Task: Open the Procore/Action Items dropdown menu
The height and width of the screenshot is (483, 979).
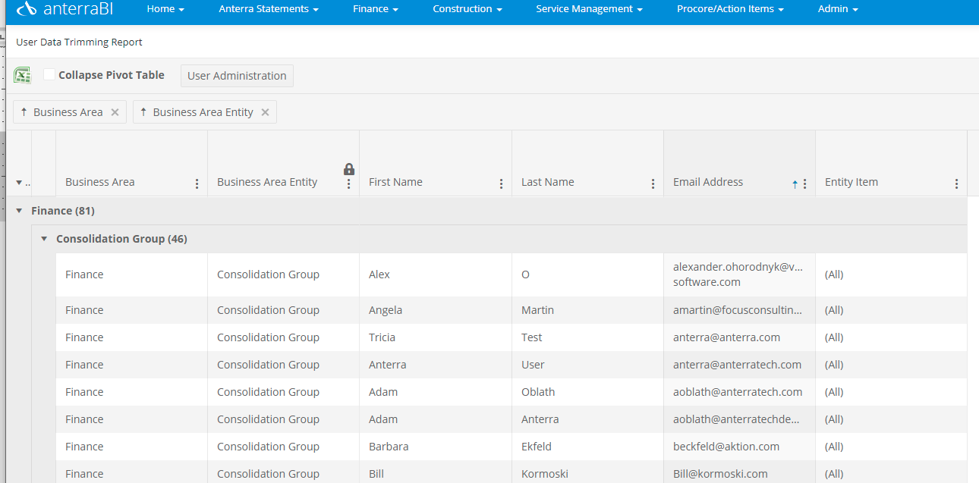Action: [x=730, y=9]
